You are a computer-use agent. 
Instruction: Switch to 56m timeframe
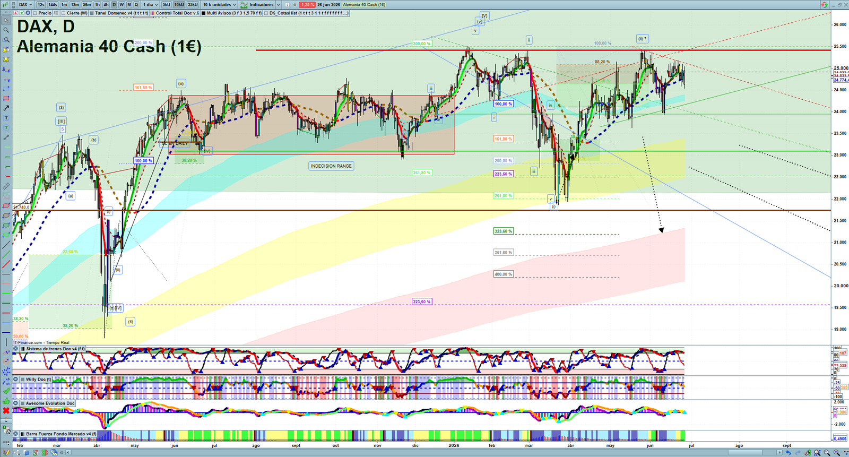[86, 5]
